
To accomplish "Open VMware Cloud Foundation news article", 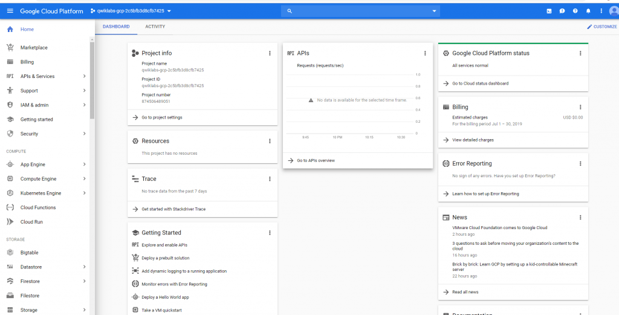I will (x=499, y=228).
